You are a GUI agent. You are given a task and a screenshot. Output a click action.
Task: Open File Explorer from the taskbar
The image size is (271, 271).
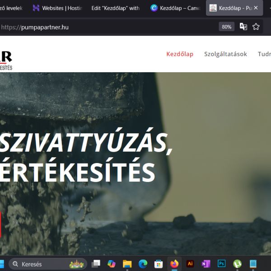127,264
